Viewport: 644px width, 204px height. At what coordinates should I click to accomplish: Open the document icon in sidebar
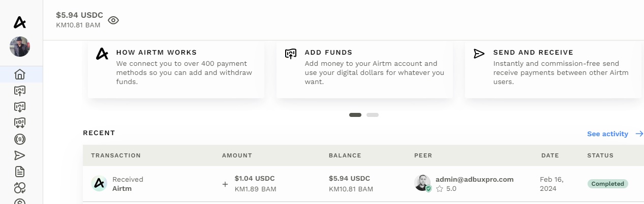tap(20, 172)
